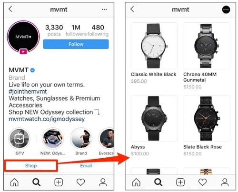Image resolution: width=238 pixels, height=192 pixels.
Task: Open the Classic White Black watch
Action: click(x=154, y=53)
